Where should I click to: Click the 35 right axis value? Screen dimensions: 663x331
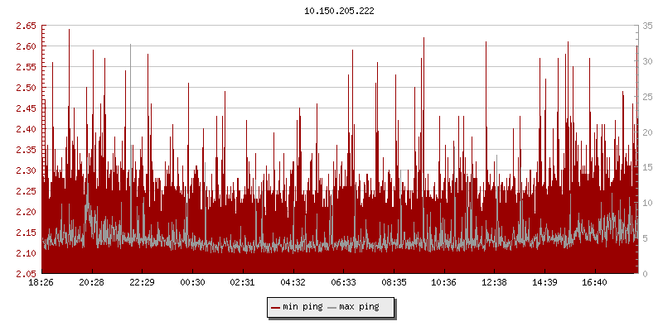coord(647,26)
